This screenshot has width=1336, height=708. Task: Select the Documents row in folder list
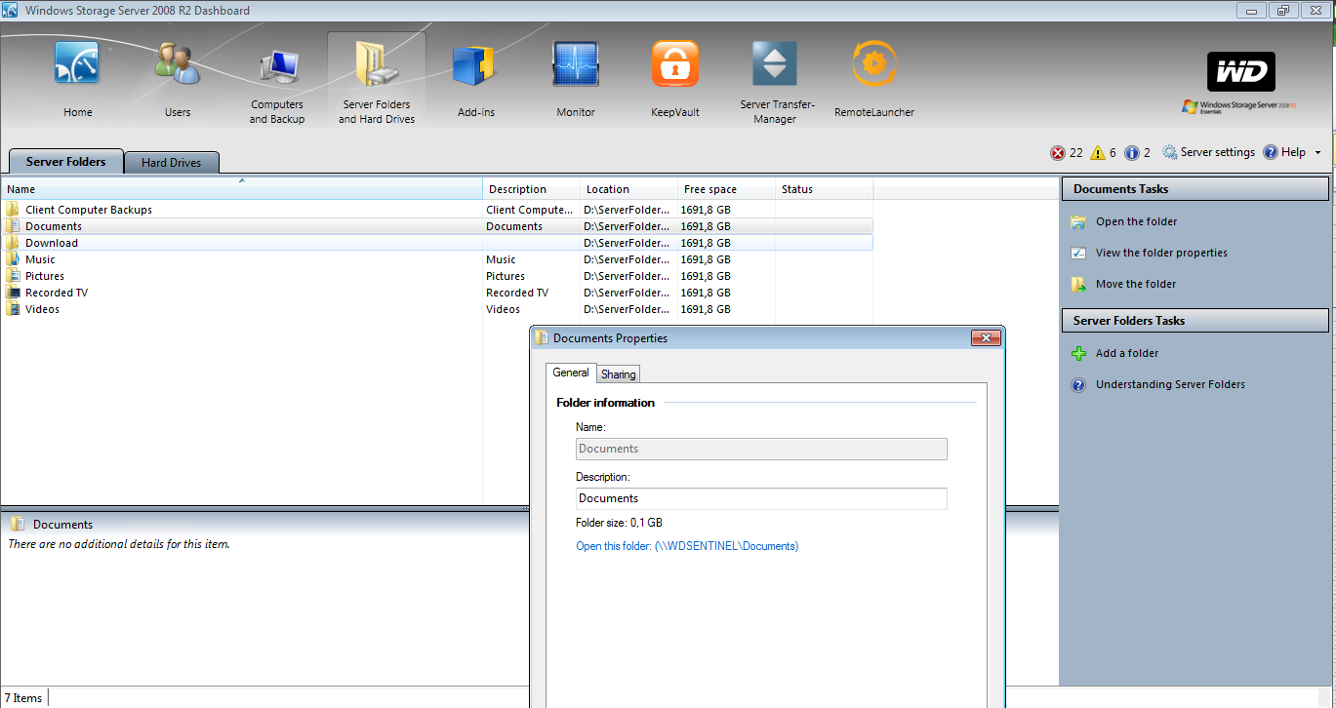click(x=436, y=226)
